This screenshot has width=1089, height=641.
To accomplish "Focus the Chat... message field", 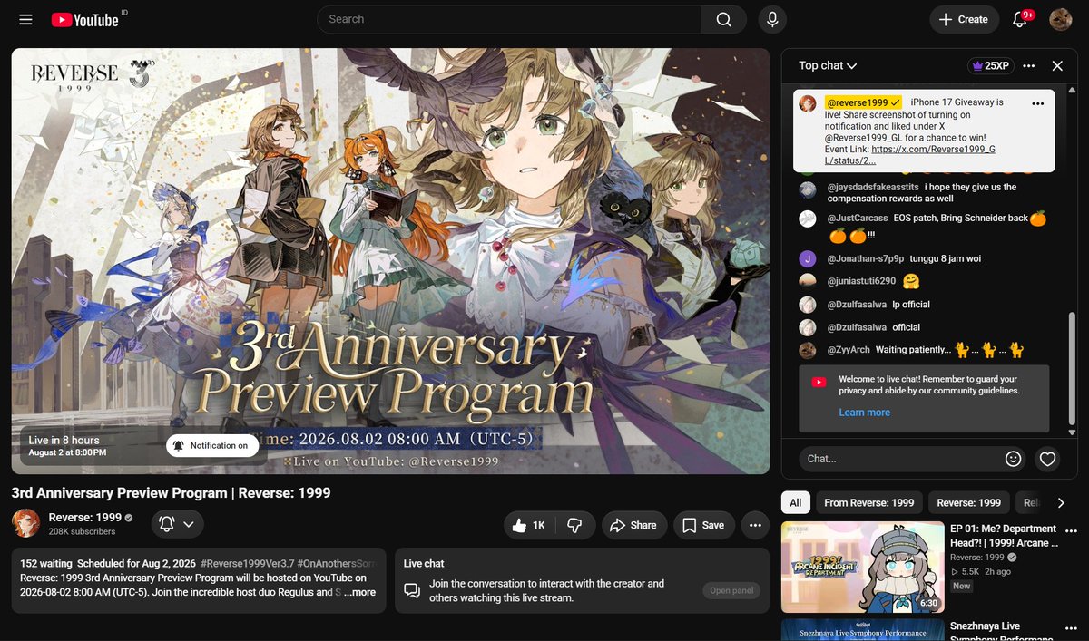I will point(900,459).
